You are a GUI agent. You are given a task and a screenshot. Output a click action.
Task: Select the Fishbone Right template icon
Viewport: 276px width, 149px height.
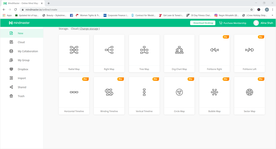pos(214,50)
